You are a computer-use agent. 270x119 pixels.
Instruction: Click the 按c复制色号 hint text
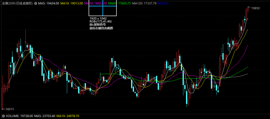(x=97, y=25)
